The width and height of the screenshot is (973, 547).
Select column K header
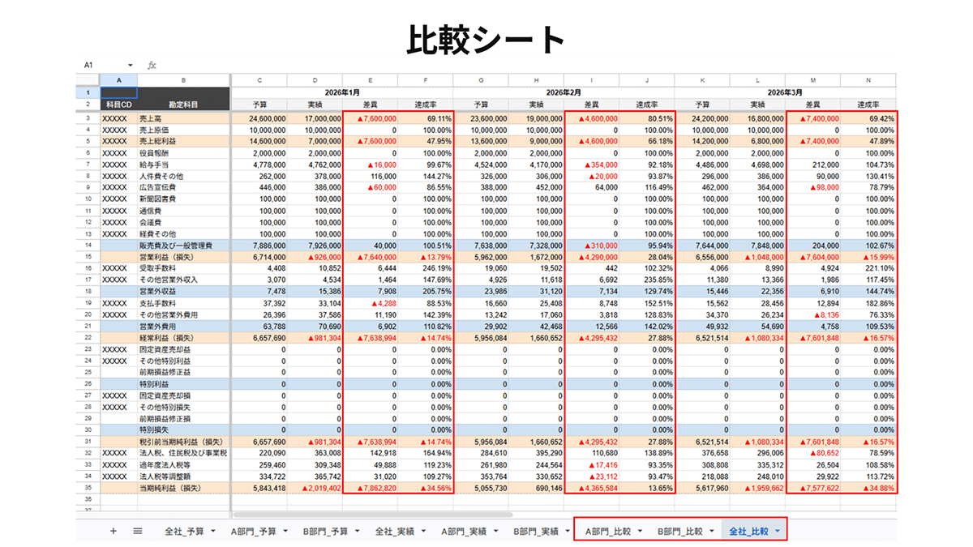(x=702, y=79)
